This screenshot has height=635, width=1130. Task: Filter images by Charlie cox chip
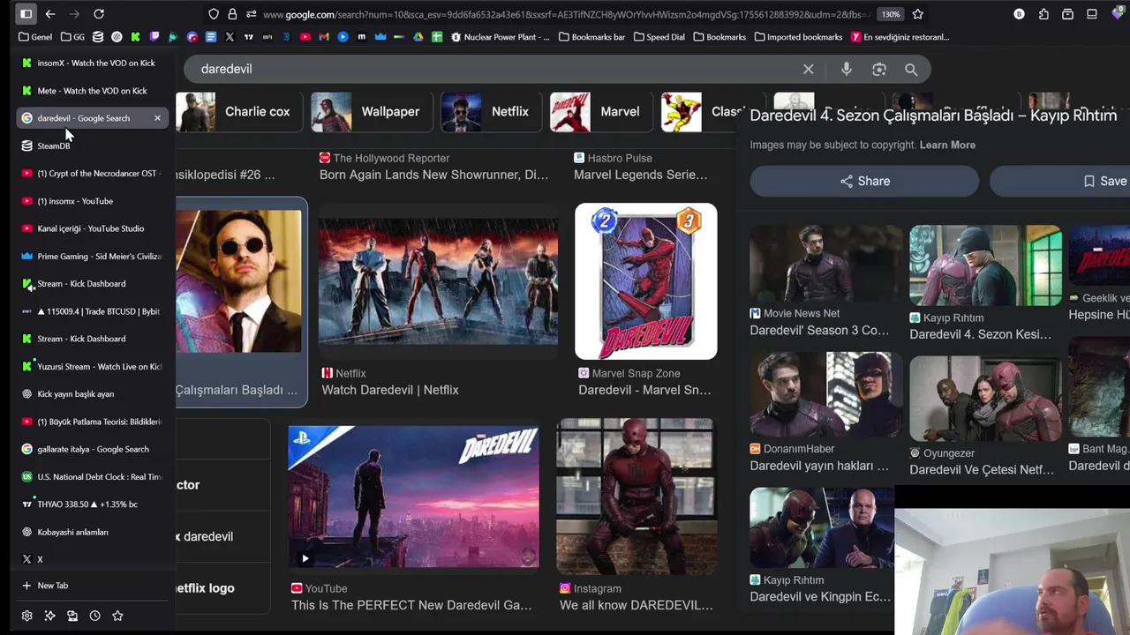pos(238,112)
